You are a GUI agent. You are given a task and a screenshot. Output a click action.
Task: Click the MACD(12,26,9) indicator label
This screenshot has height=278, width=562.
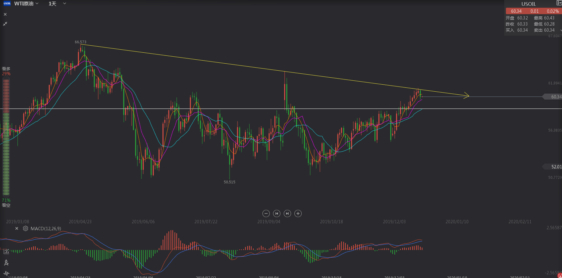point(46,229)
